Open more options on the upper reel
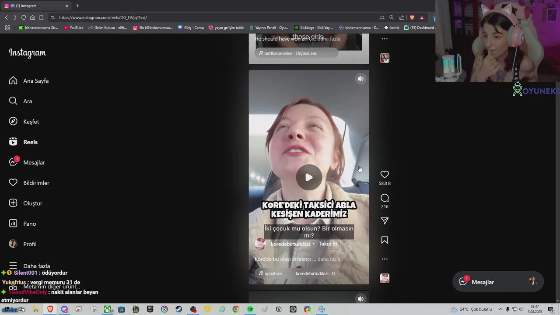Screen dimensions: 560x315 click(385, 39)
